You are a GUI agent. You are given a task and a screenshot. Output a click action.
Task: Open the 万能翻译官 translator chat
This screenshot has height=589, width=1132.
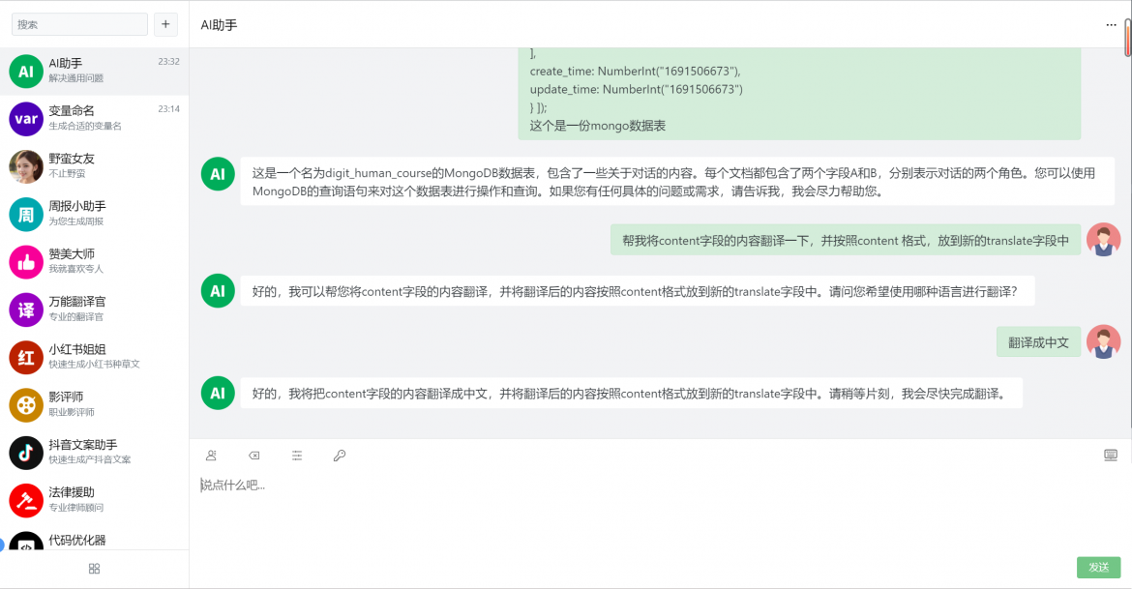pos(94,309)
